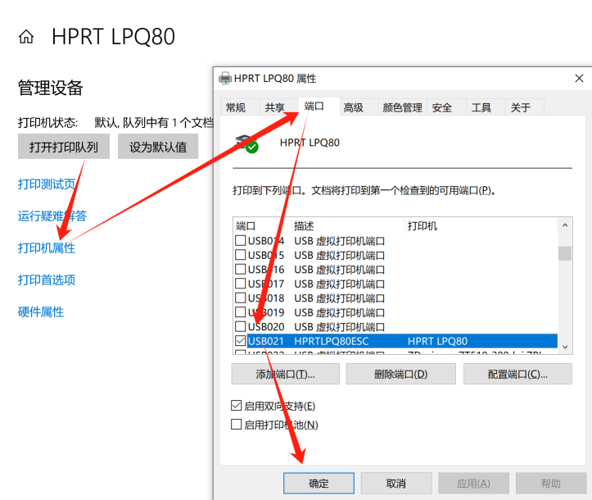
Task: Check the USB018 port checkbox
Action: [x=240, y=298]
